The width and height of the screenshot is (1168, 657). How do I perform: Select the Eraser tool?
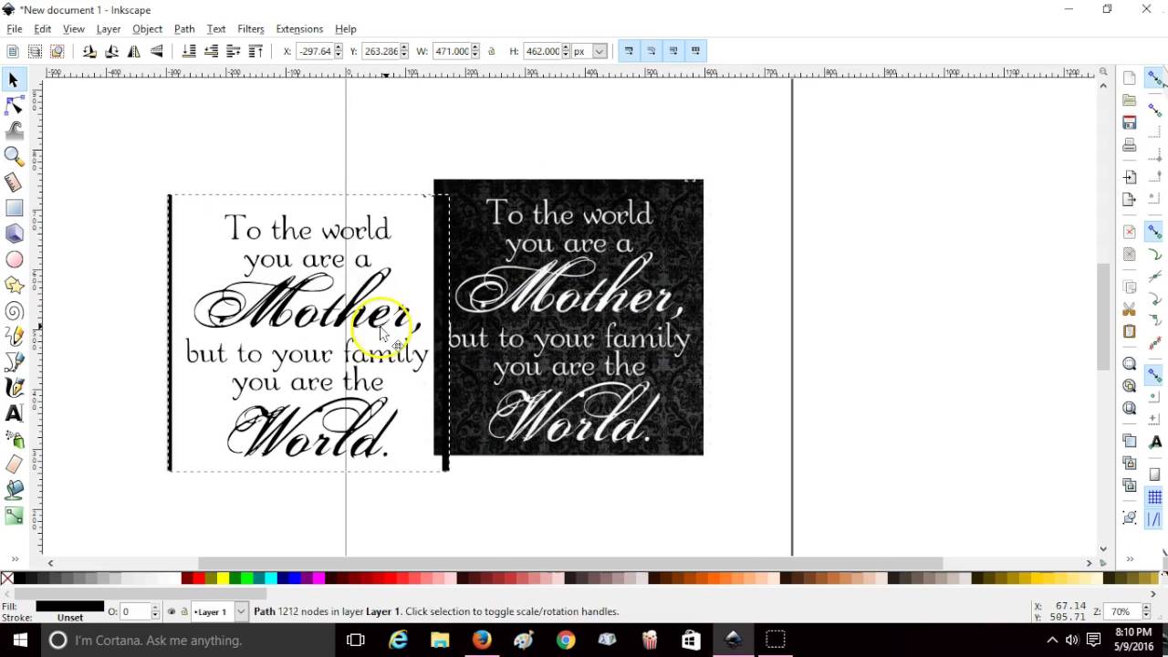(14, 464)
